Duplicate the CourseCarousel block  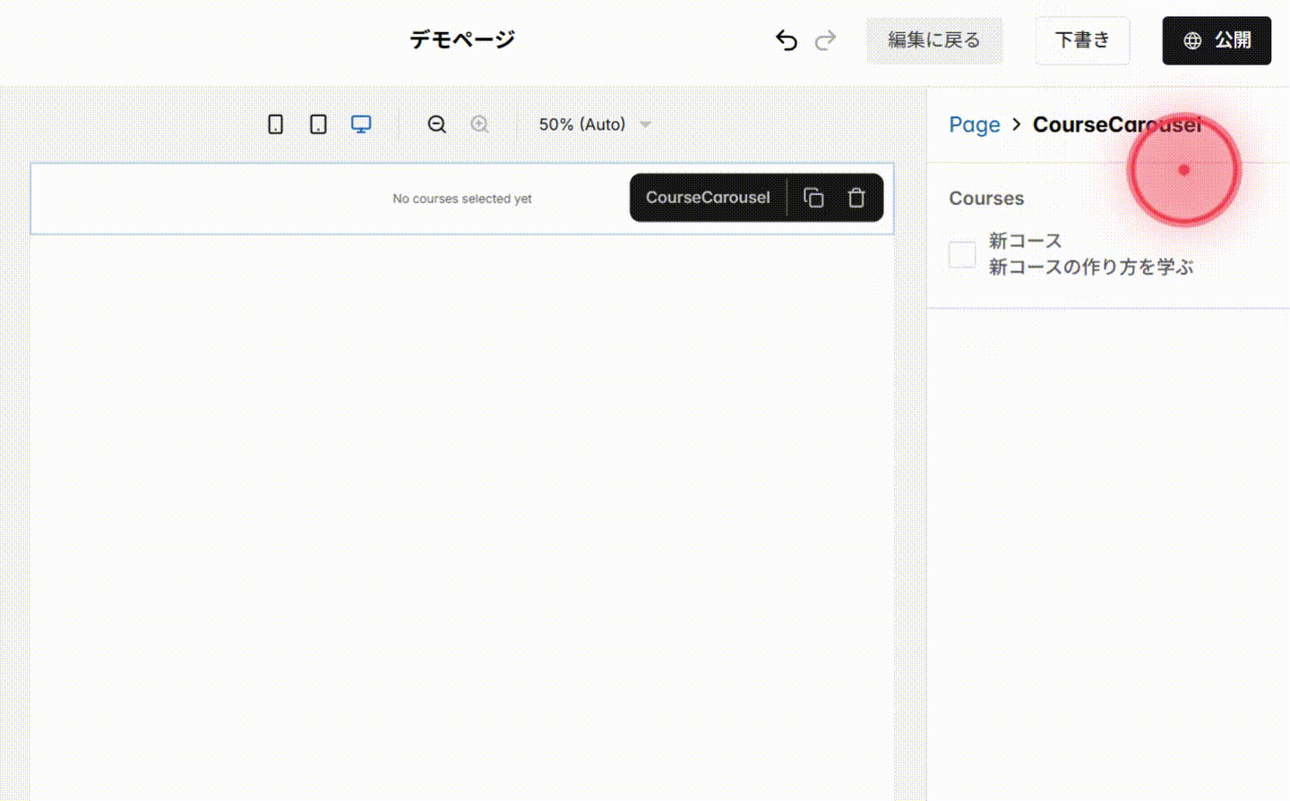[813, 197]
